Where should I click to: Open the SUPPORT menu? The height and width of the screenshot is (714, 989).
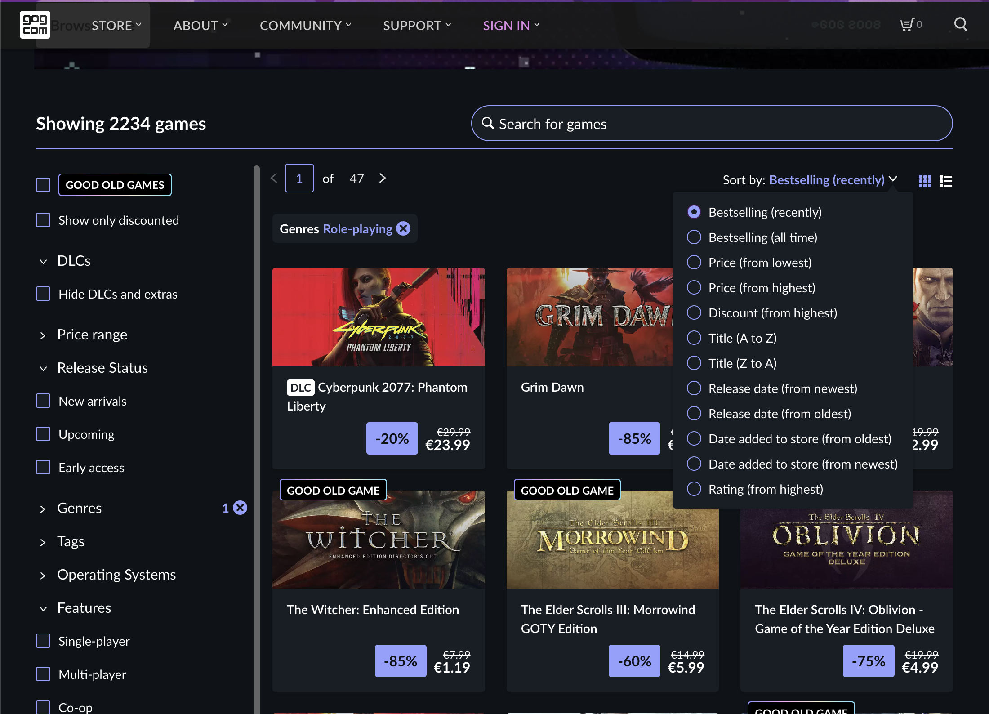pyautogui.click(x=413, y=26)
